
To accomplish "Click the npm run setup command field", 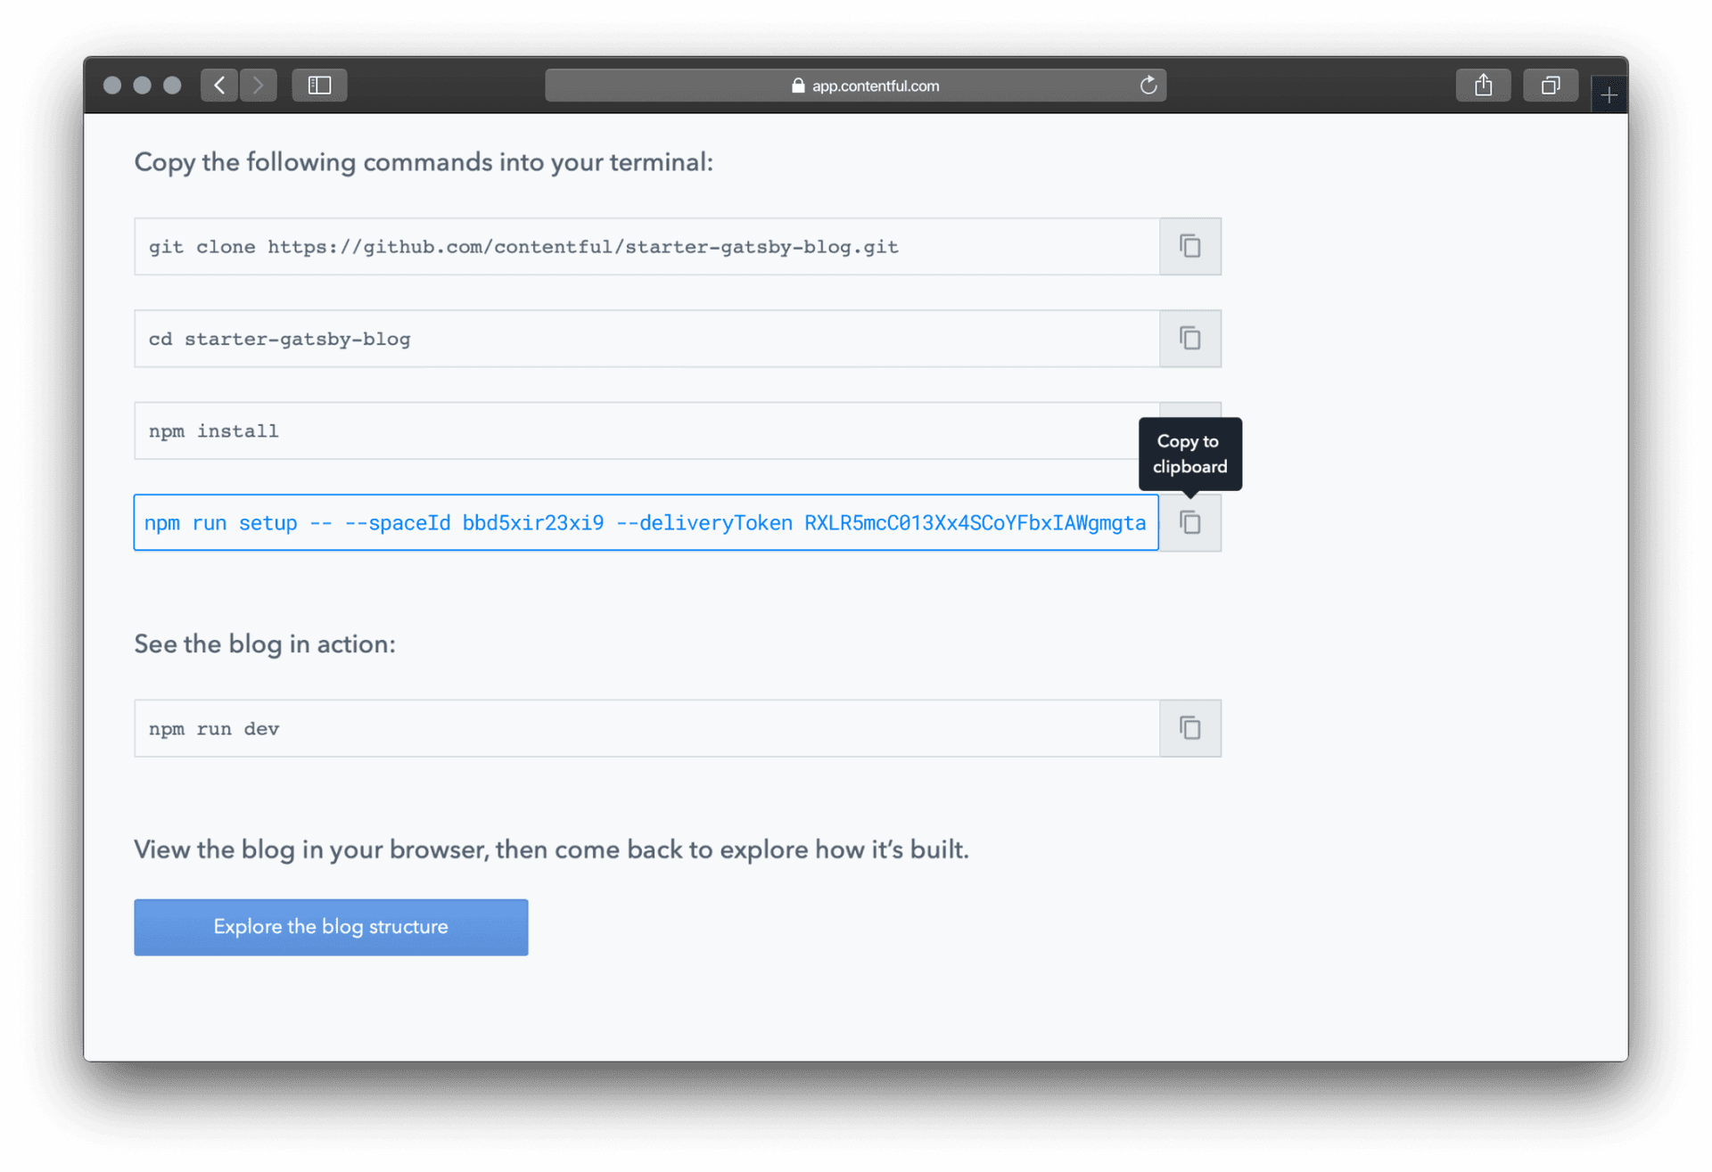I will (x=646, y=523).
